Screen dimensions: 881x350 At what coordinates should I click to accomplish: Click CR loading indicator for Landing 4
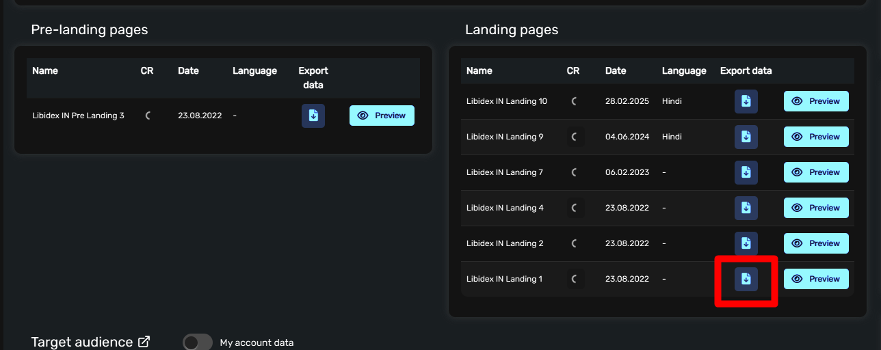click(x=575, y=208)
